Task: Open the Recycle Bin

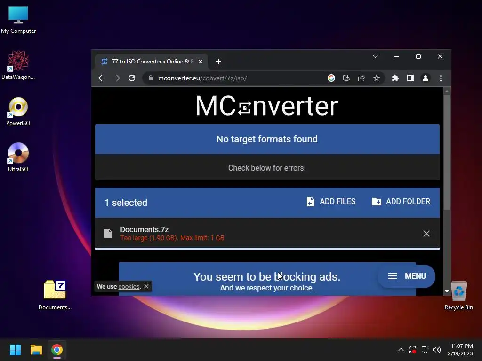Action: 458,295
